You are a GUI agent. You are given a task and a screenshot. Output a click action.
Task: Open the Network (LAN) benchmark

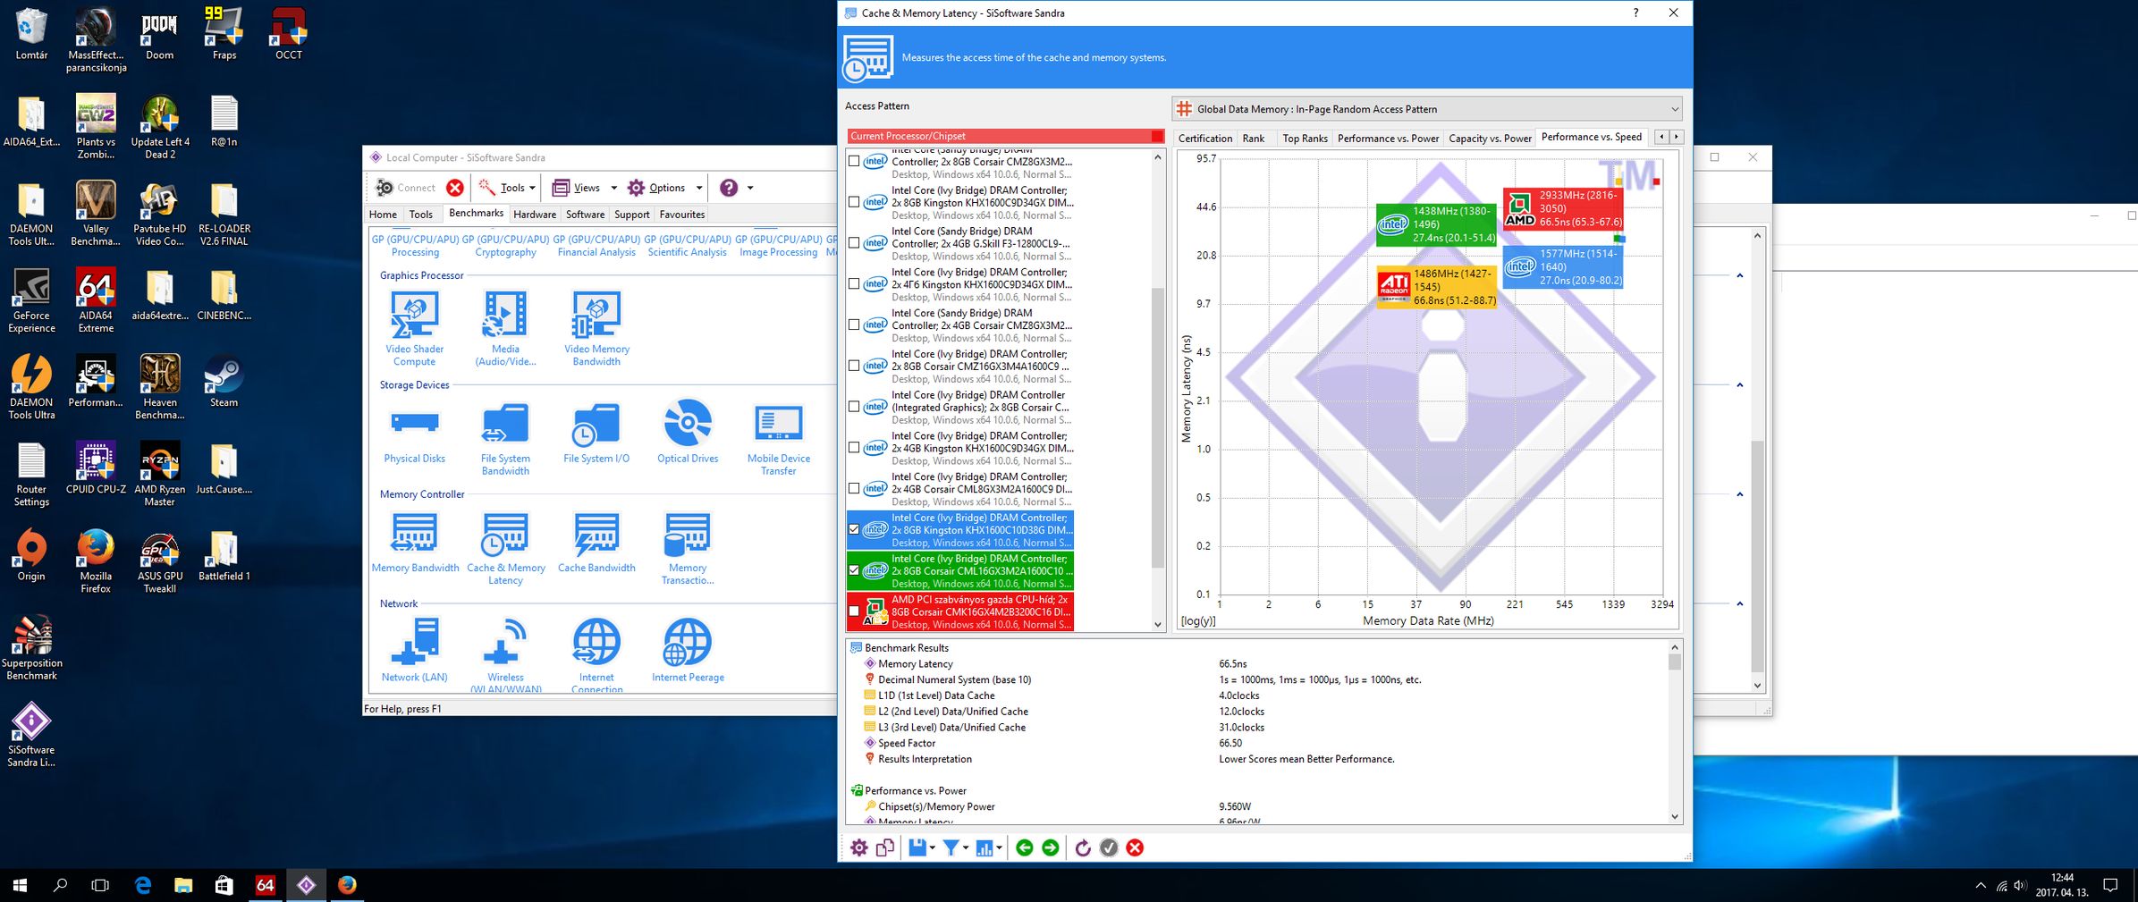click(414, 651)
